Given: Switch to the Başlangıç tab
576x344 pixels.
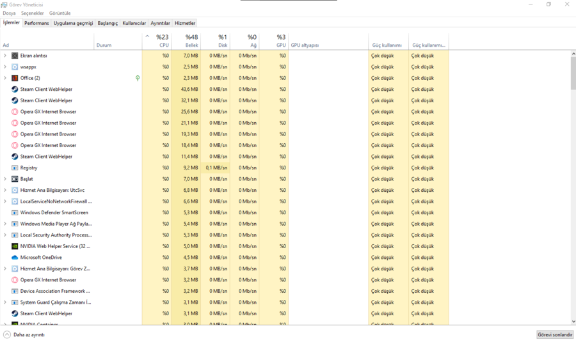Looking at the screenshot, I should [108, 23].
